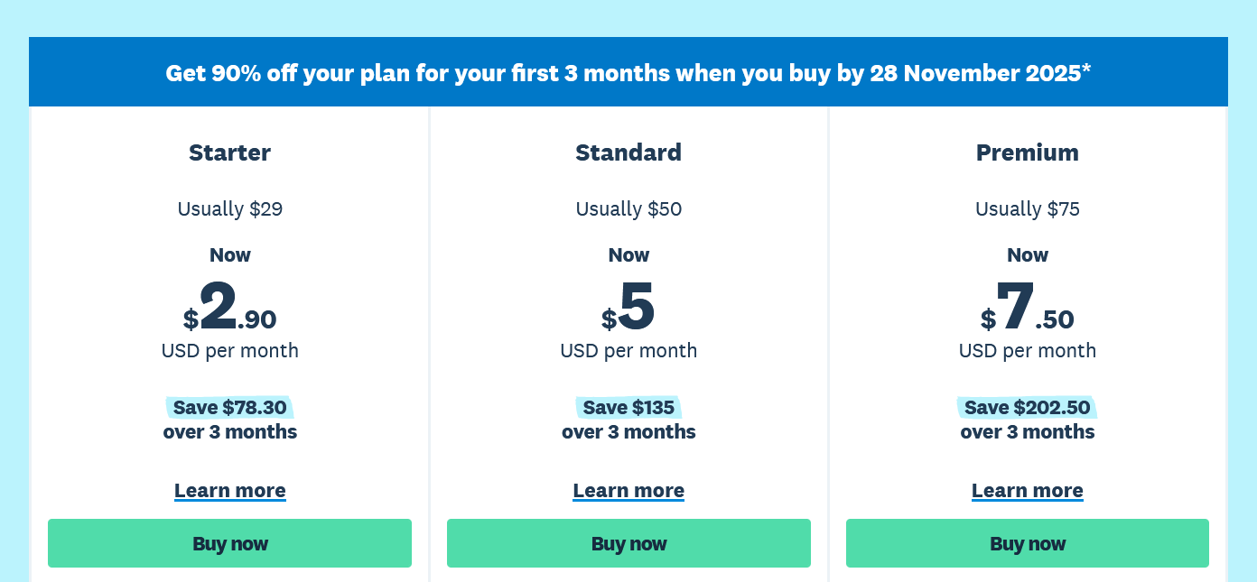The width and height of the screenshot is (1257, 582).
Task: Click Buy now for the Standard plan
Action: (628, 543)
